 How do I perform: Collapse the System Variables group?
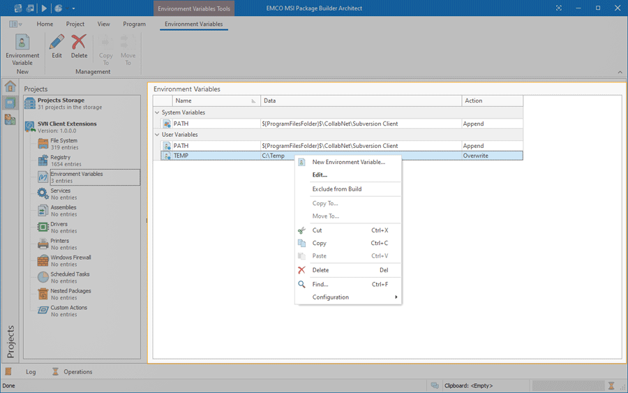click(157, 112)
